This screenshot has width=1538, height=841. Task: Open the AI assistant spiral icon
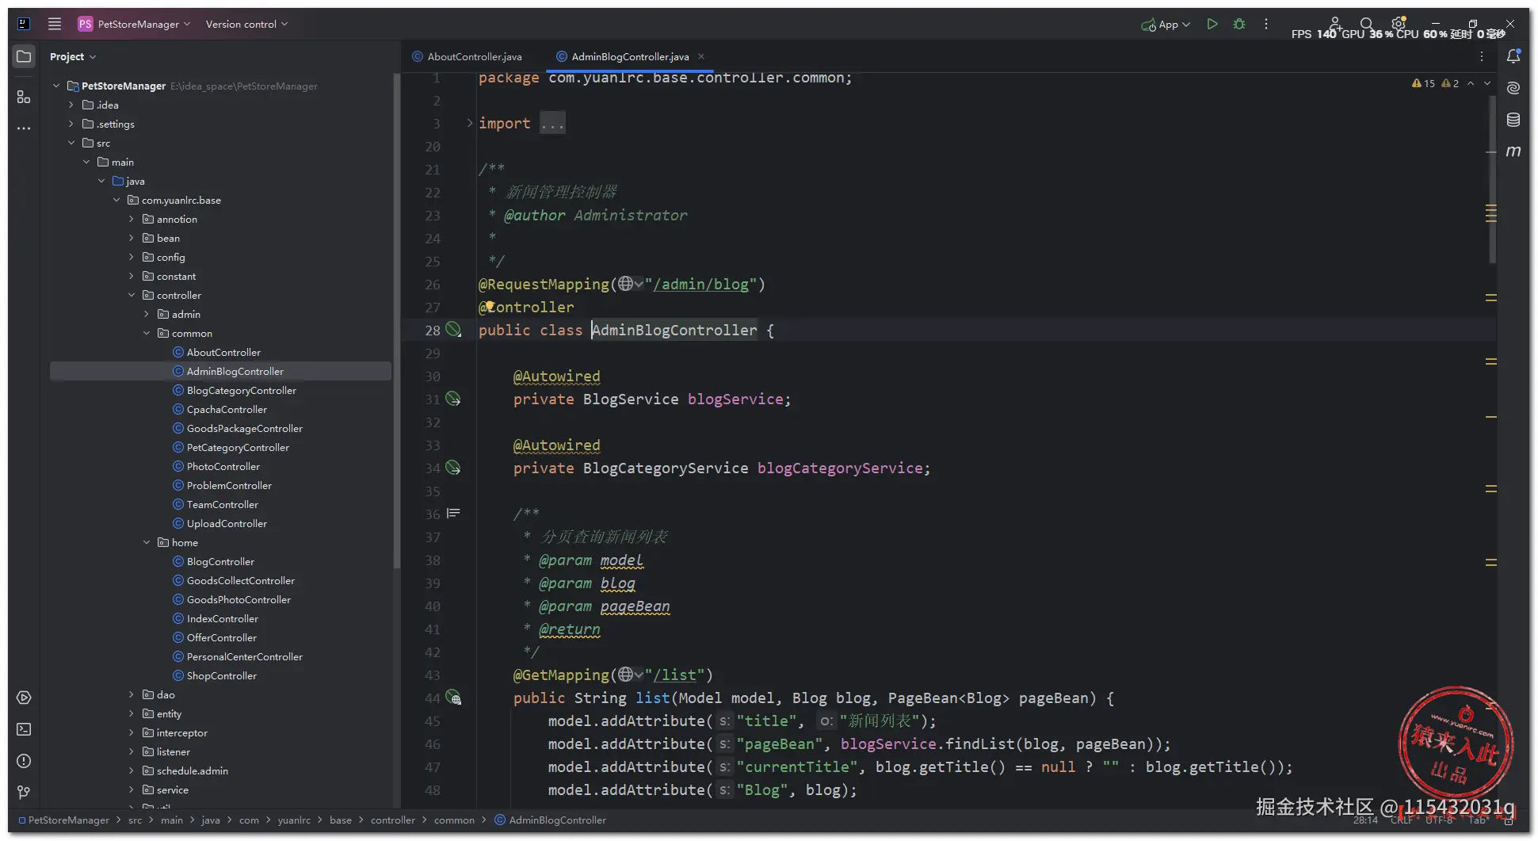point(1513,88)
